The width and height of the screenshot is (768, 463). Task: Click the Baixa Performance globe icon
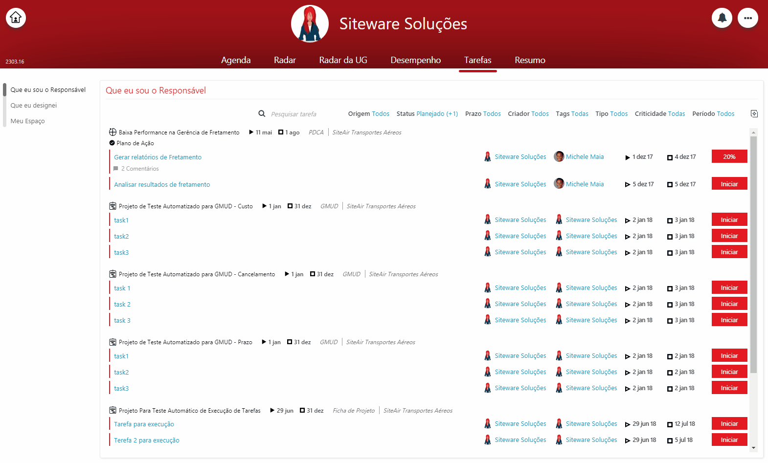point(113,132)
